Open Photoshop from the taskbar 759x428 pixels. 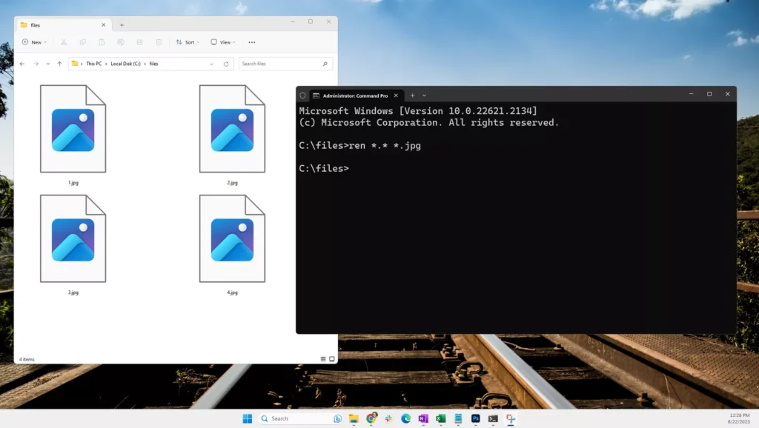475,418
